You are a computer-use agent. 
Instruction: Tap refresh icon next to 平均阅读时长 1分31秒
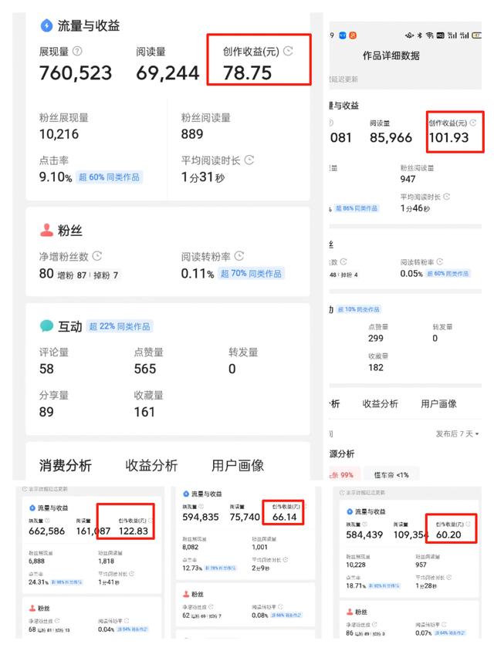[249, 160]
